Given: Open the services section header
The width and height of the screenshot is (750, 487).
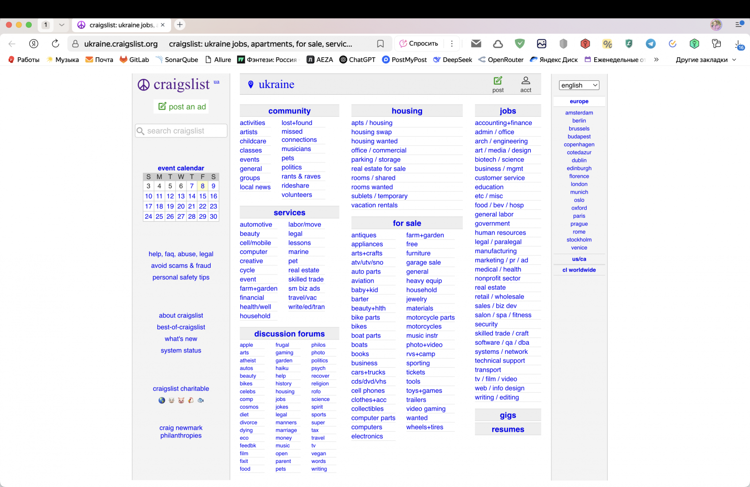Looking at the screenshot, I should point(289,212).
